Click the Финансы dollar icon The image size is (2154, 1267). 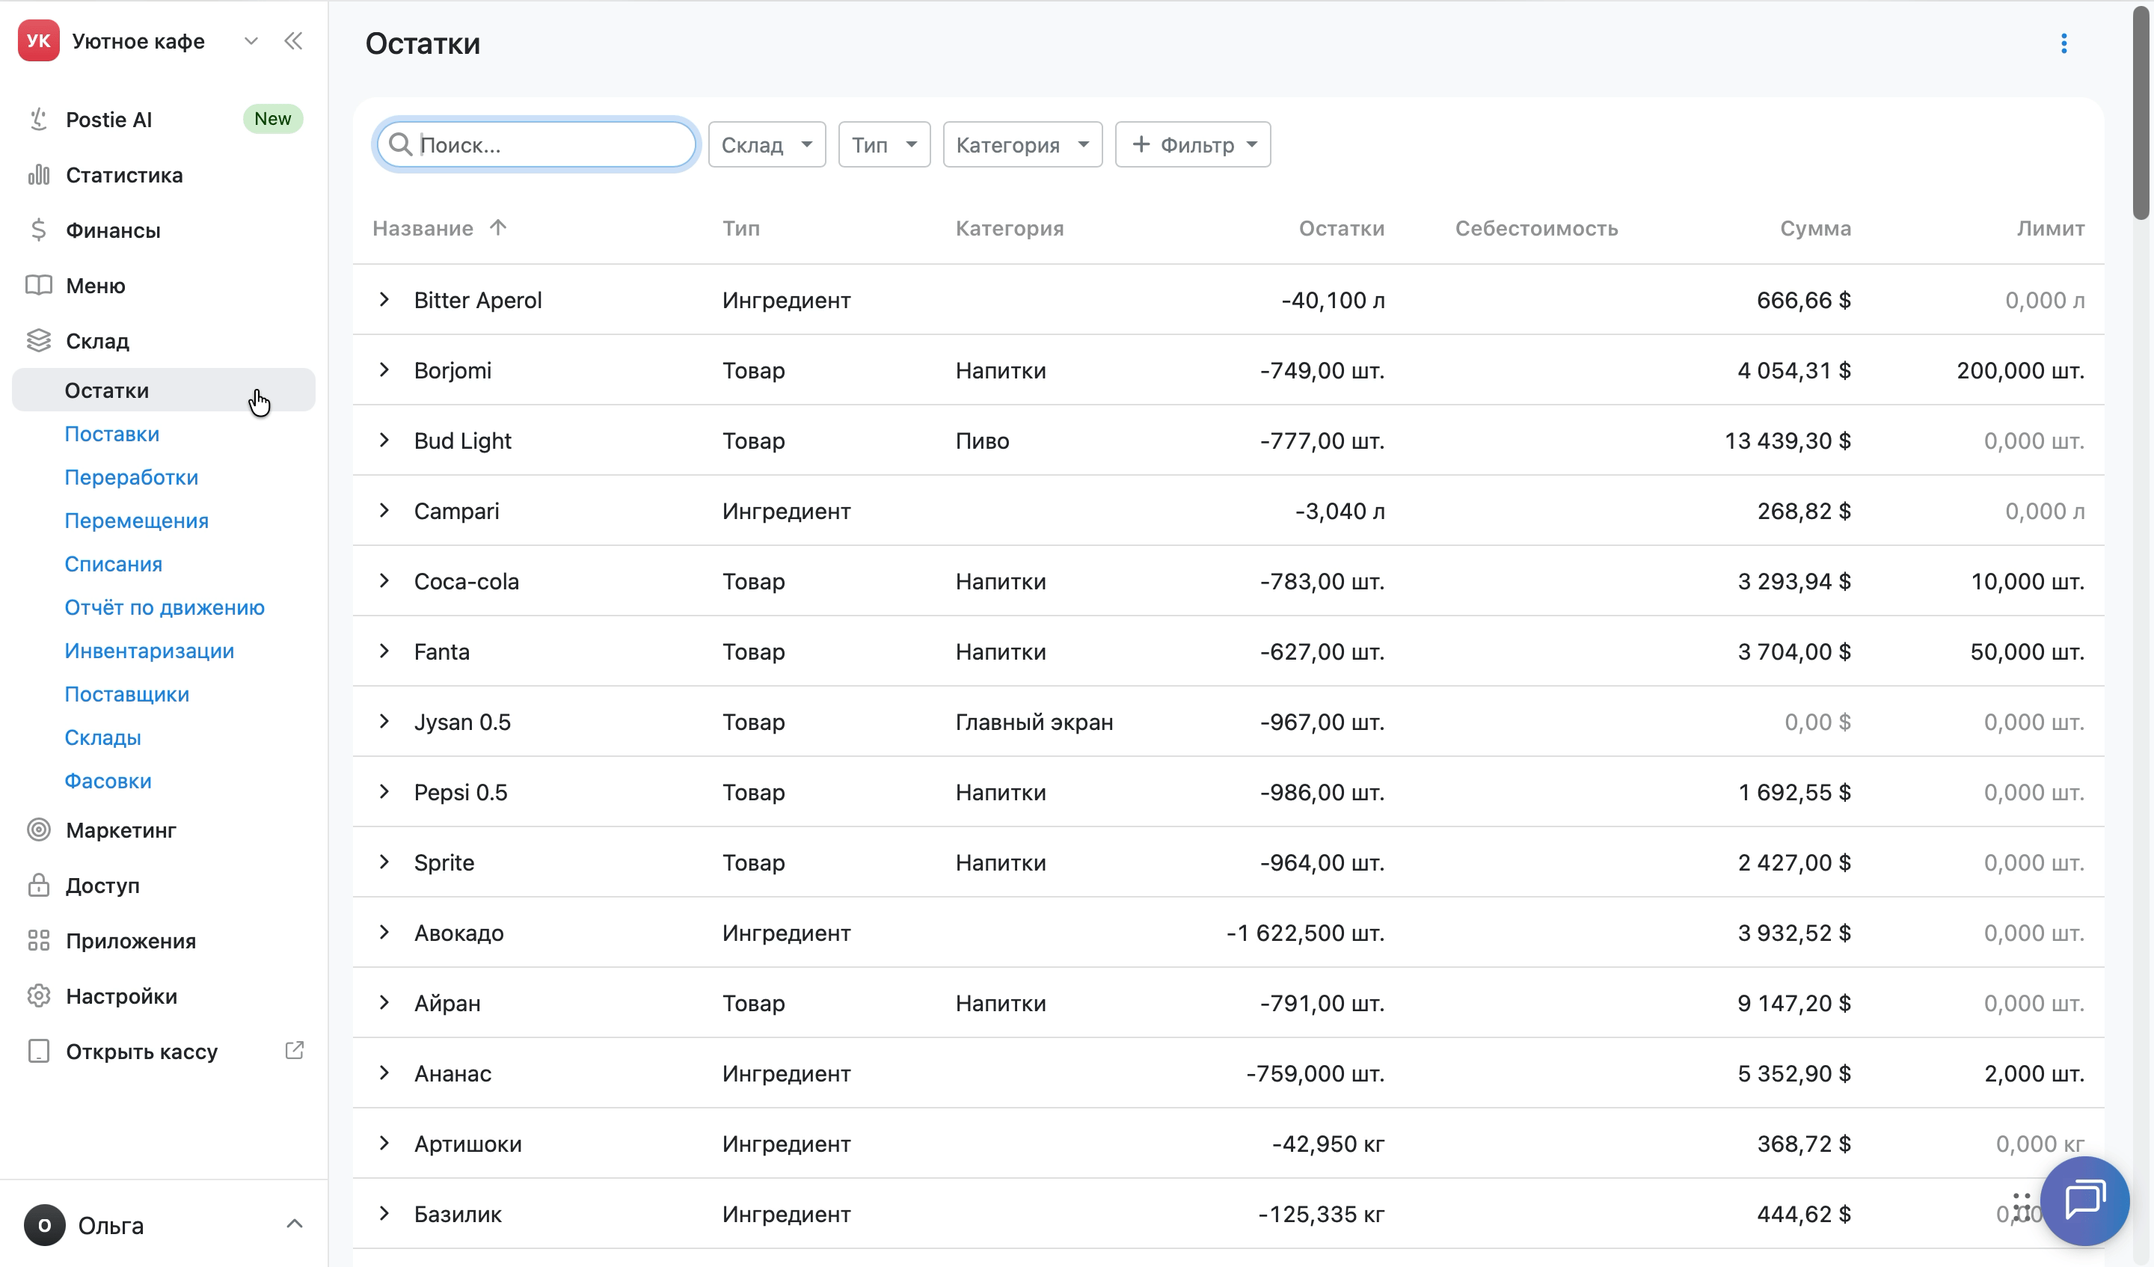38,230
